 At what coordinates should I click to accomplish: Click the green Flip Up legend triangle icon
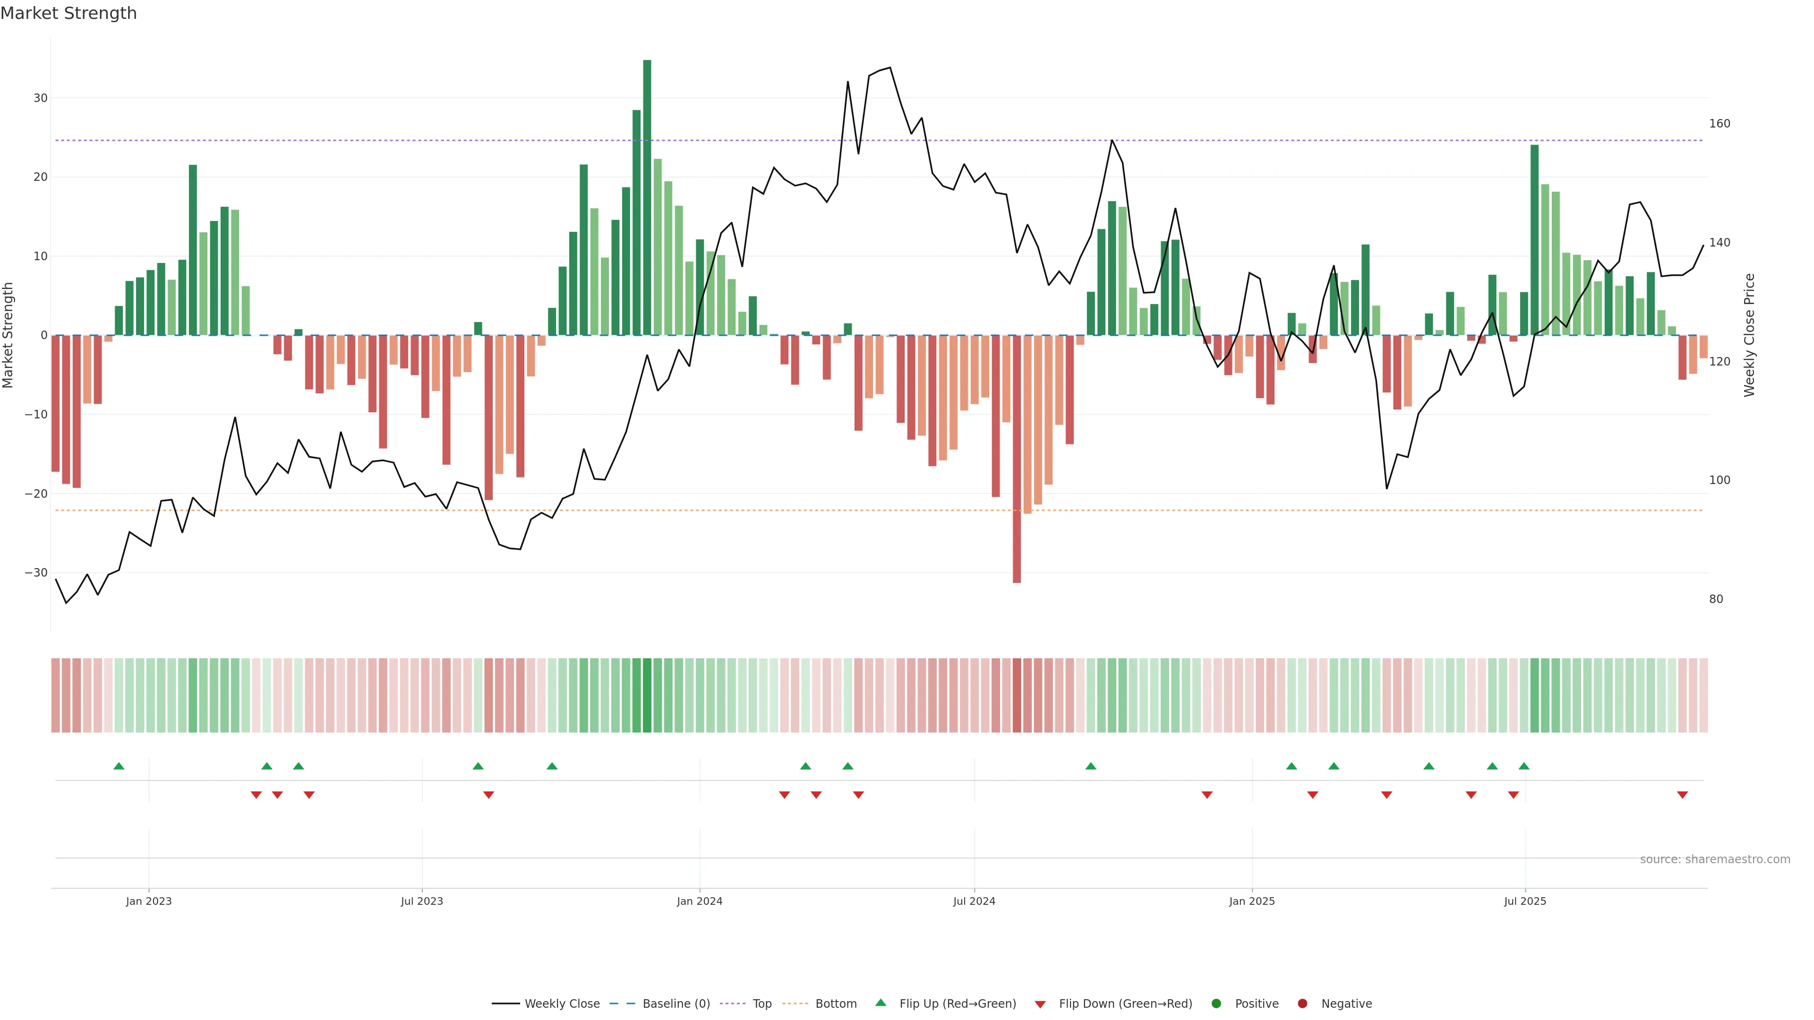(x=880, y=1003)
